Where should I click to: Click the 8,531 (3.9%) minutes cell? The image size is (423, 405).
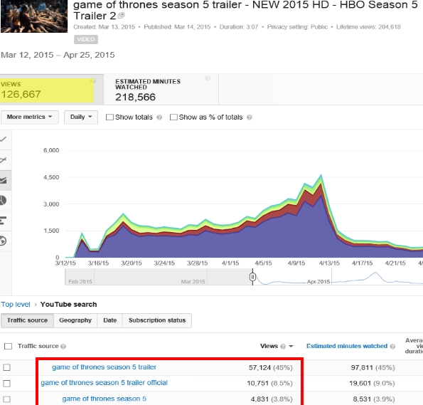point(374,399)
